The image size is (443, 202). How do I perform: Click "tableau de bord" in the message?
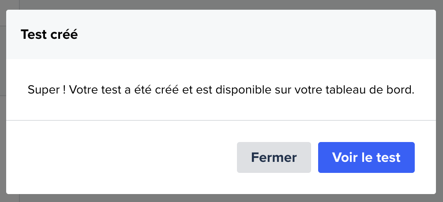coord(371,90)
